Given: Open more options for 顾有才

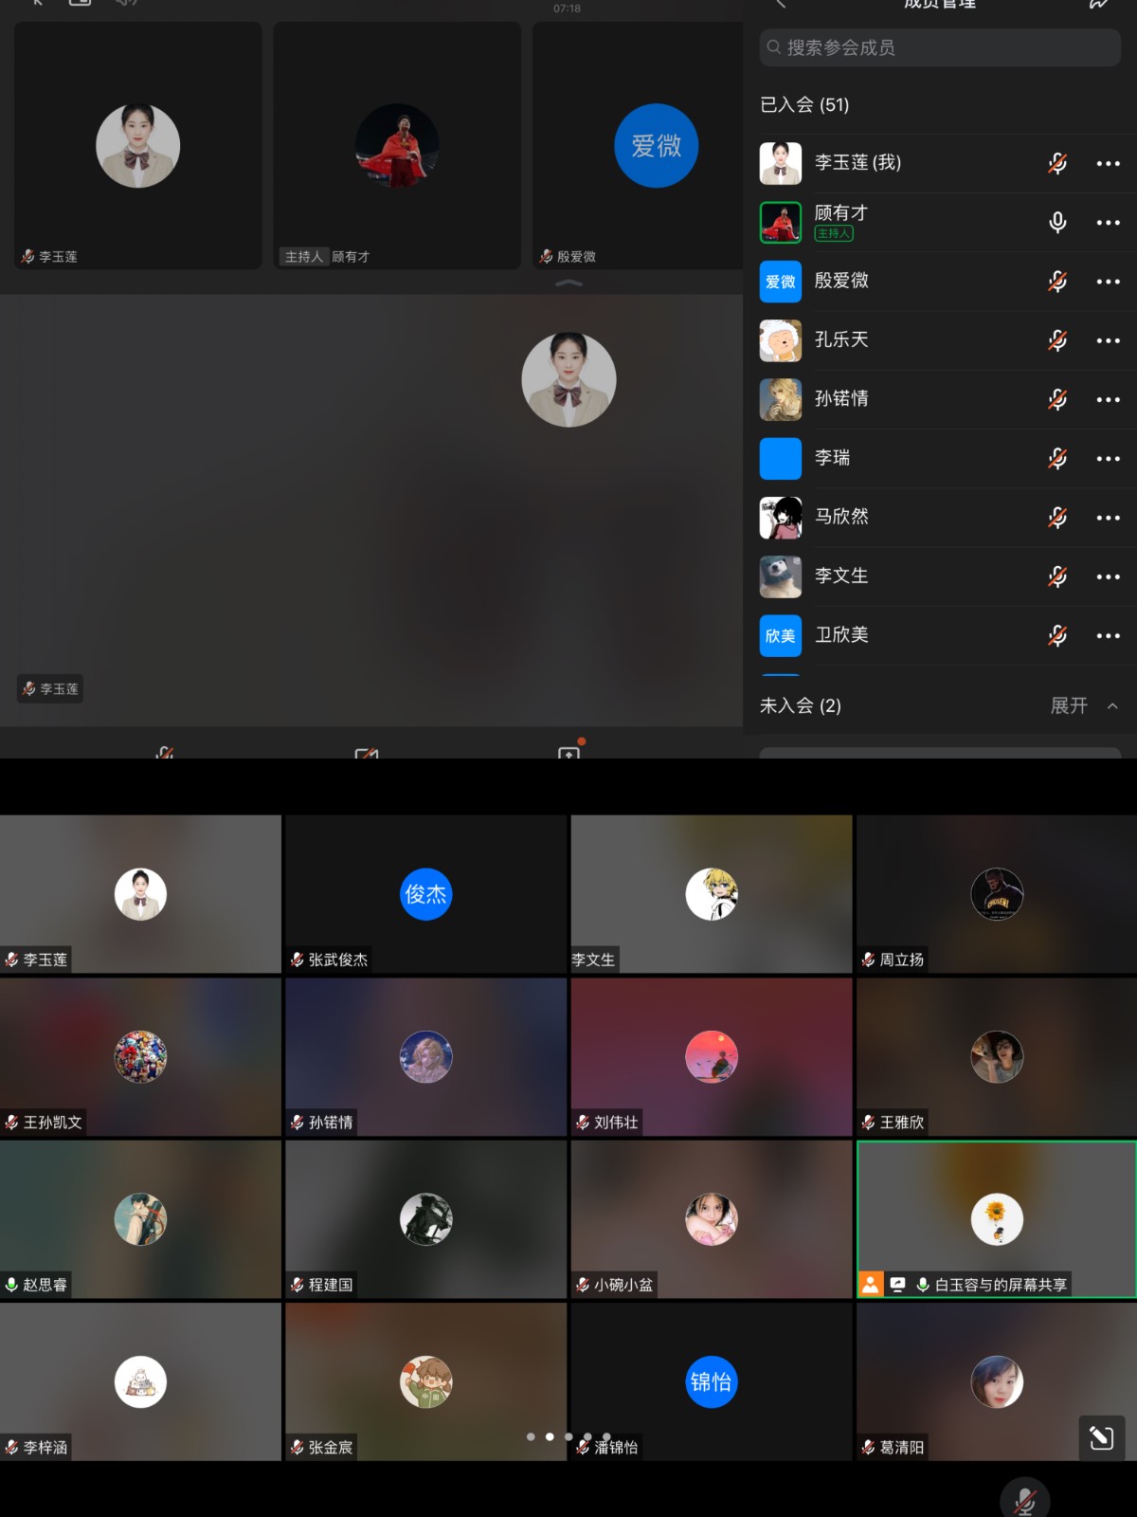Looking at the screenshot, I should 1108,223.
